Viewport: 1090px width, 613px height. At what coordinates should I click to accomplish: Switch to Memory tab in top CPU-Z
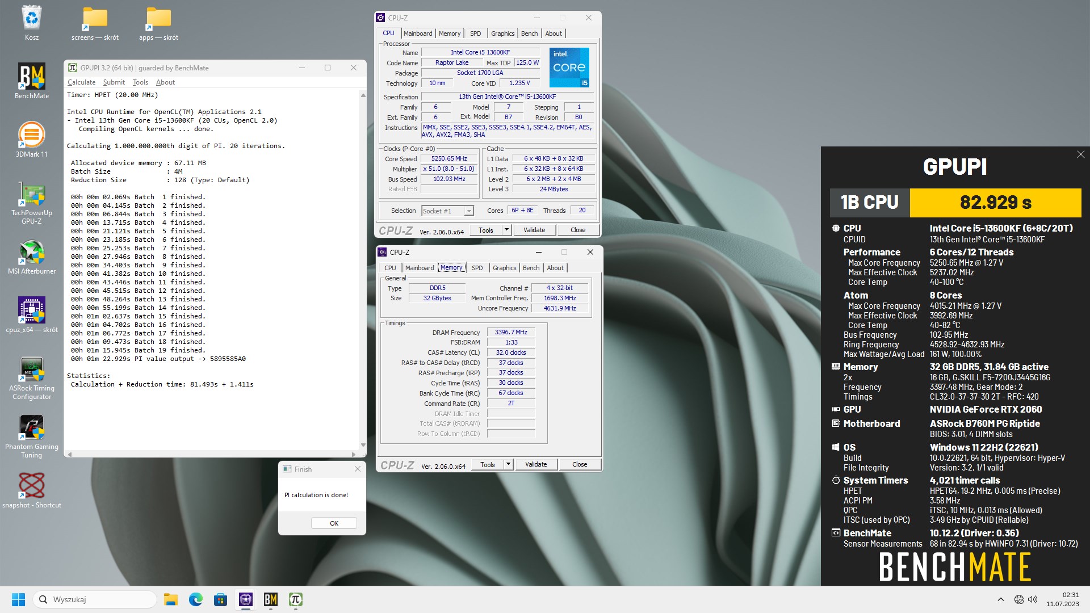[450, 33]
